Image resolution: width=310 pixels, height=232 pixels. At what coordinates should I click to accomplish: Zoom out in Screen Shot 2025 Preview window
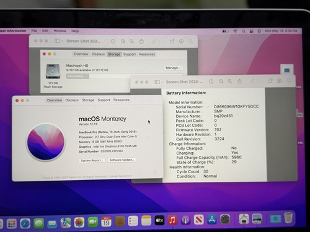point(221,82)
